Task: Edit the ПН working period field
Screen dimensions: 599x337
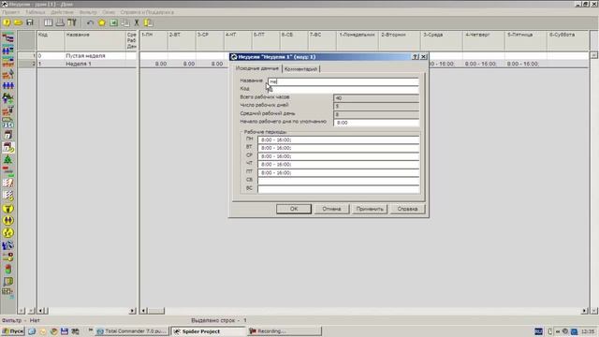Action: (x=339, y=139)
